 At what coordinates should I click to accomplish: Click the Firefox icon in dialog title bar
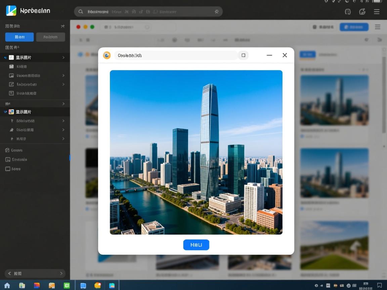click(106, 55)
